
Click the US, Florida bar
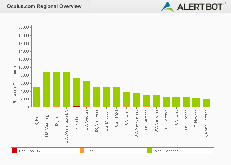pyautogui.click(x=37, y=97)
